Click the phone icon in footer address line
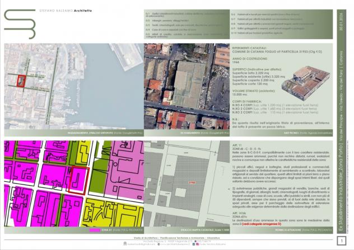Screen dimensions: 354x250 (195, 241)
